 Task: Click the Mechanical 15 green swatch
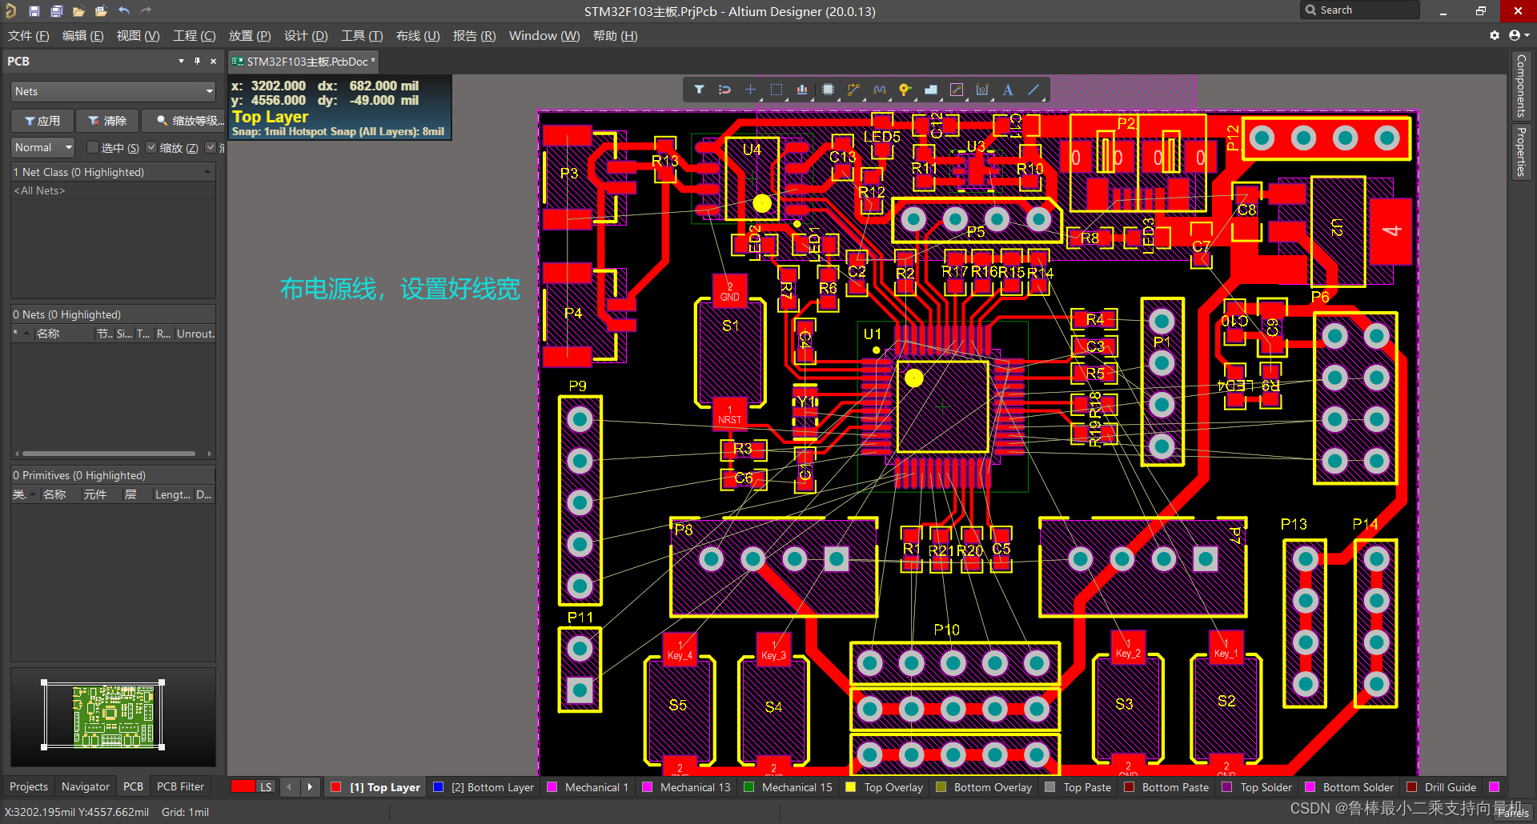click(749, 787)
